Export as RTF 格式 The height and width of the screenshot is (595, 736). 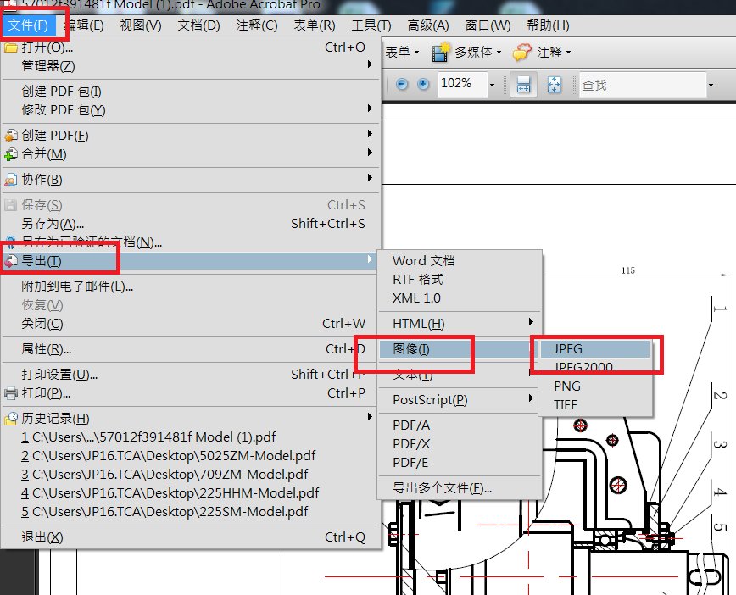pyautogui.click(x=460, y=280)
